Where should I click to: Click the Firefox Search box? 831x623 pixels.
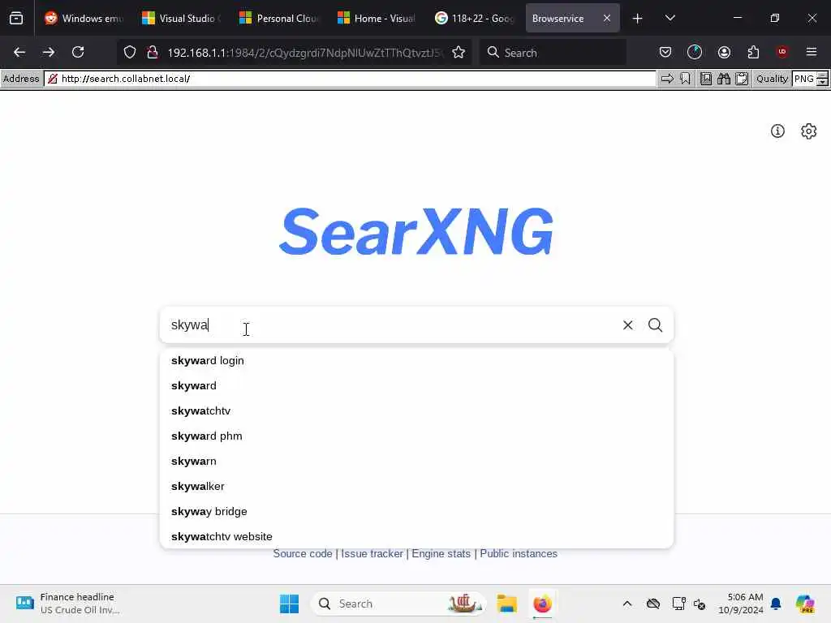pos(553,53)
